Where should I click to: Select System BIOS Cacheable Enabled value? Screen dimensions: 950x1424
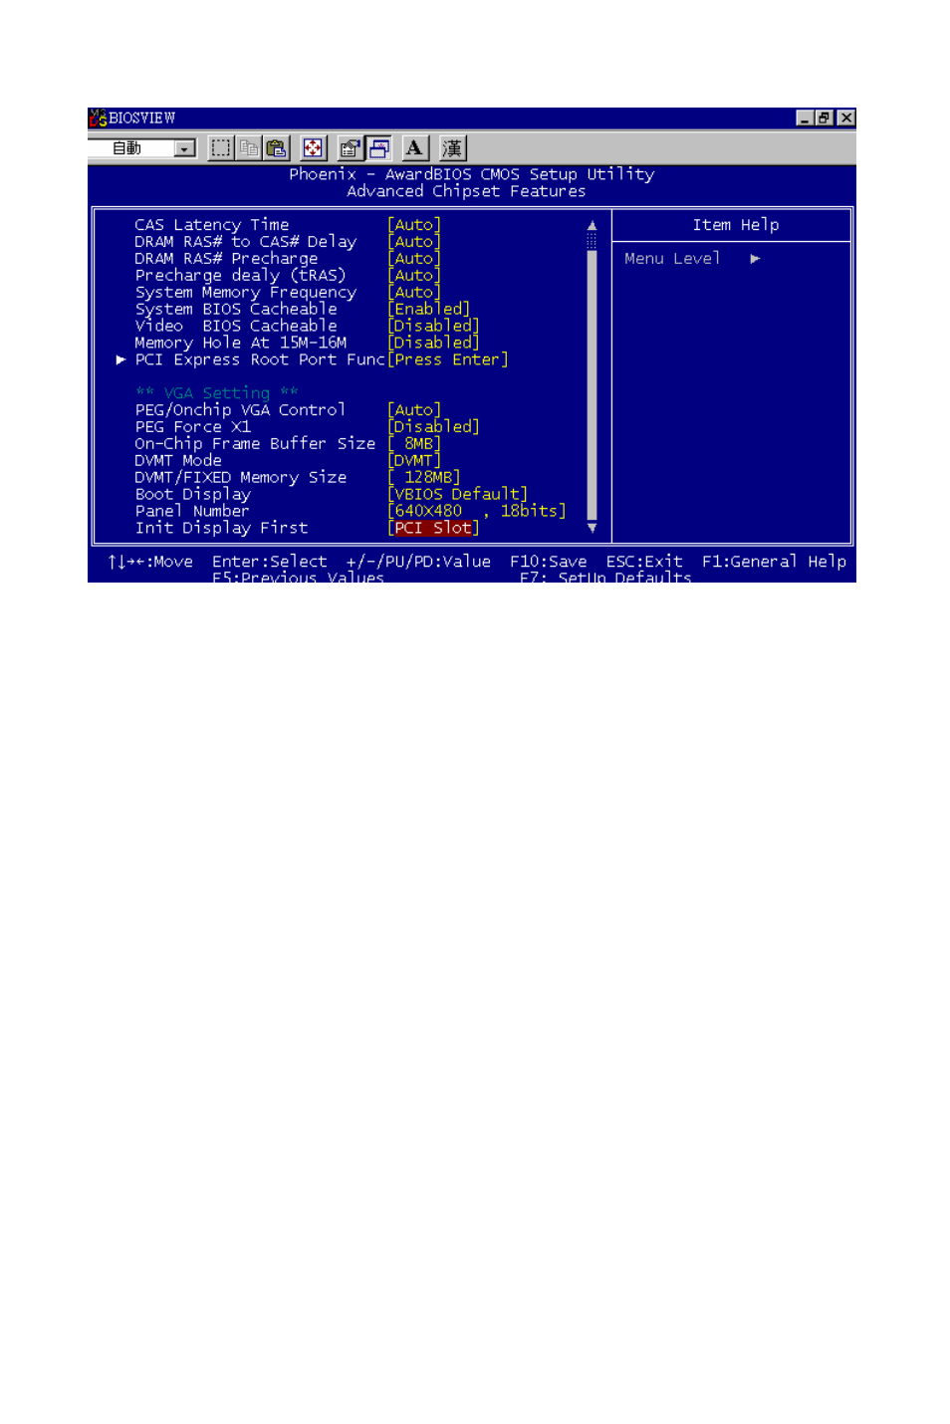(x=428, y=309)
